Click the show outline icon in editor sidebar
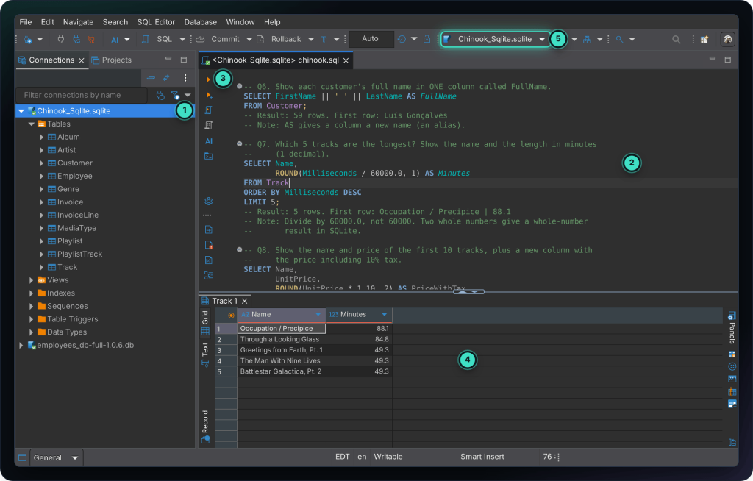Image resolution: width=753 pixels, height=481 pixels. pyautogui.click(x=208, y=275)
